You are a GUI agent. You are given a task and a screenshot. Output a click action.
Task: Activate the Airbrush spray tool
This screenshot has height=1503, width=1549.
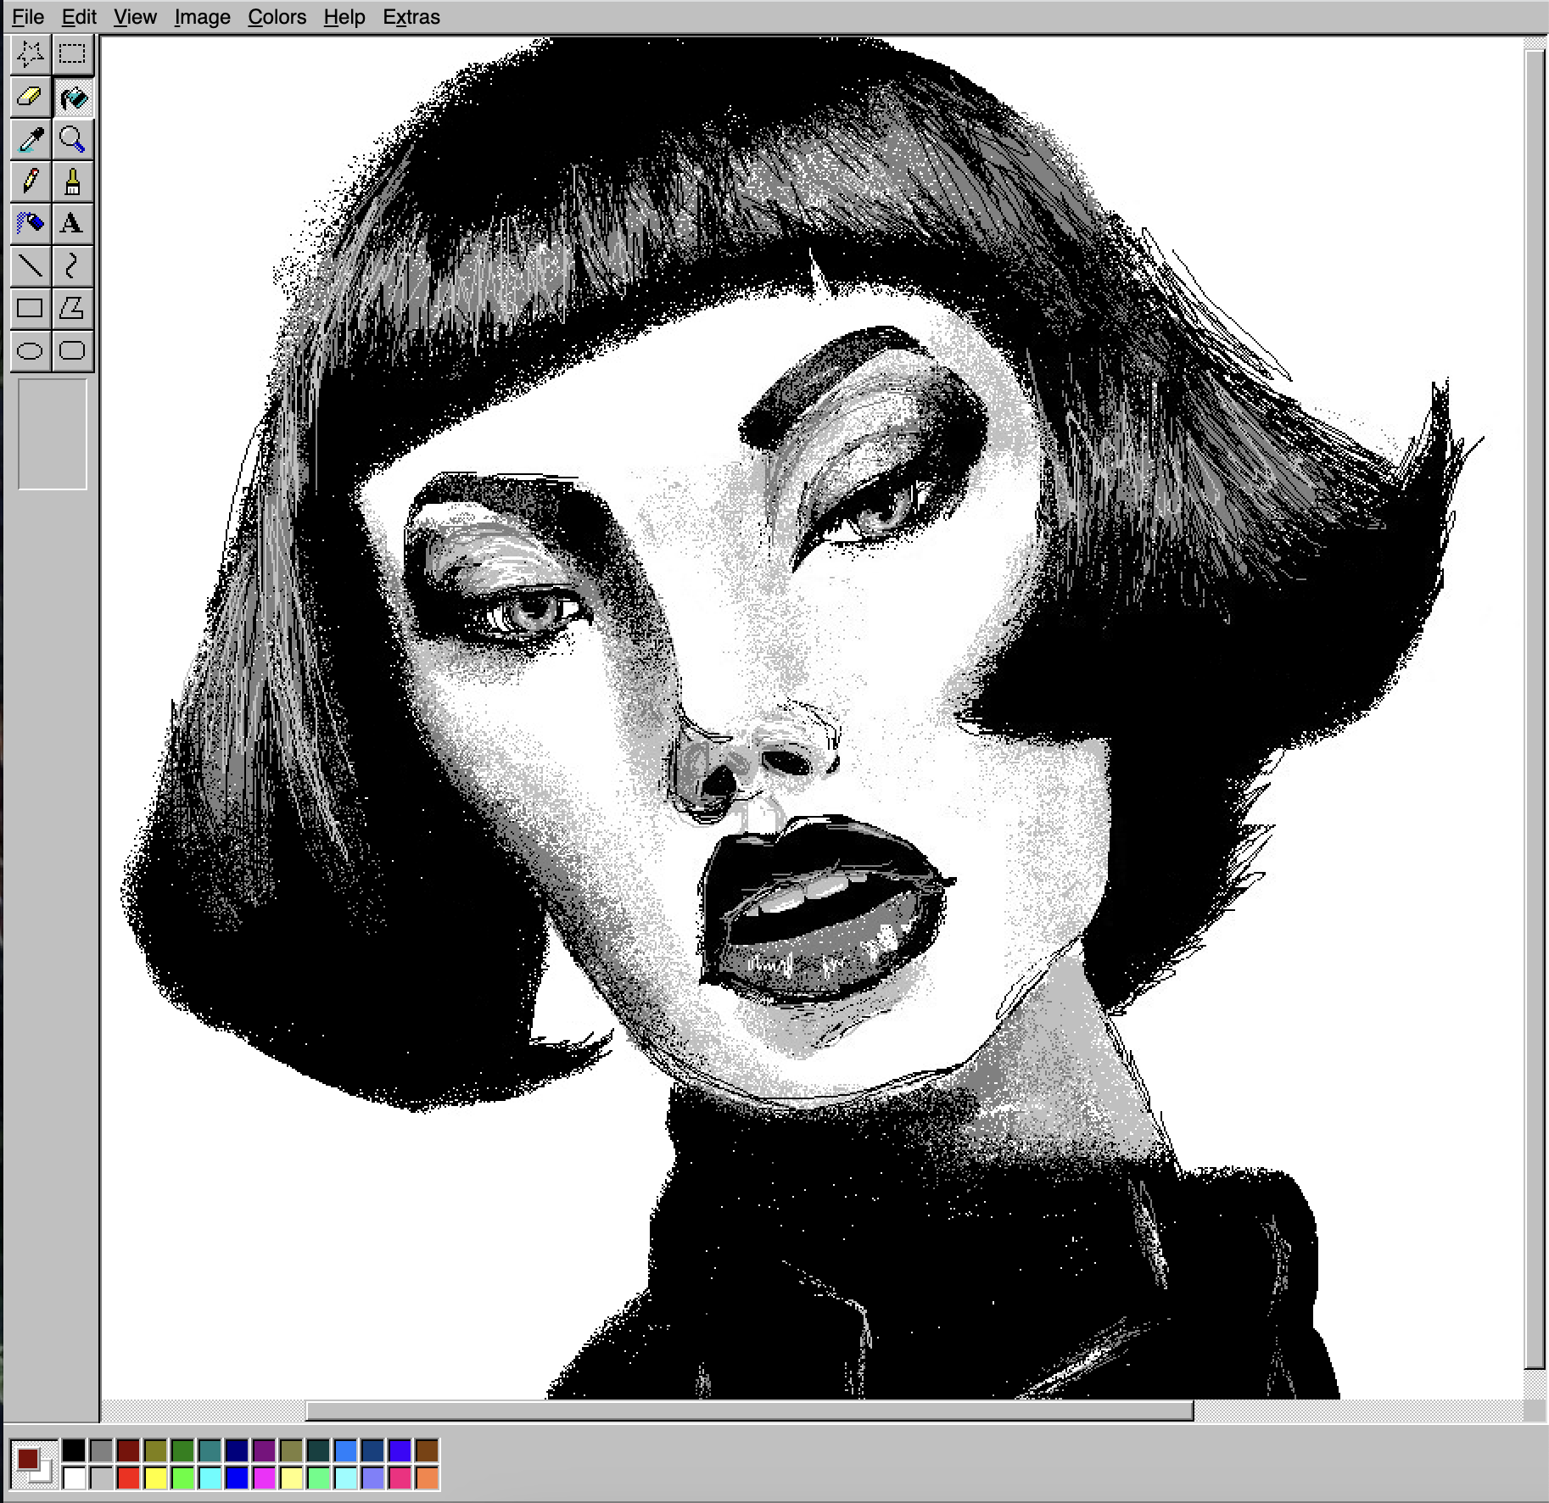[31, 224]
